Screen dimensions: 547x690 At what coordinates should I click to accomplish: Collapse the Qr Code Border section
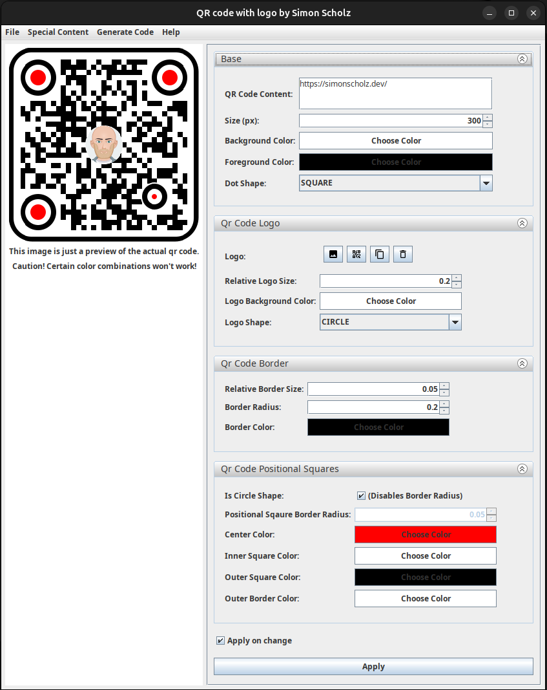click(522, 363)
